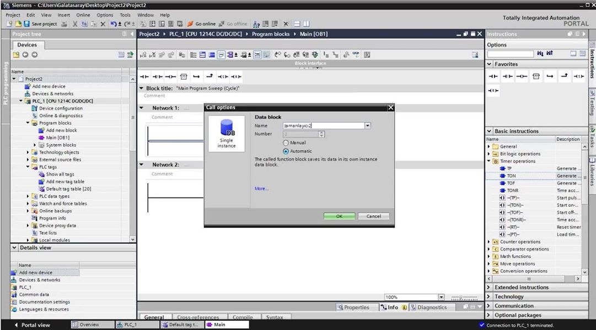Image resolution: width=596 pixels, height=330 pixels.
Task: Open Device configuration in project tree
Action: click(61, 108)
